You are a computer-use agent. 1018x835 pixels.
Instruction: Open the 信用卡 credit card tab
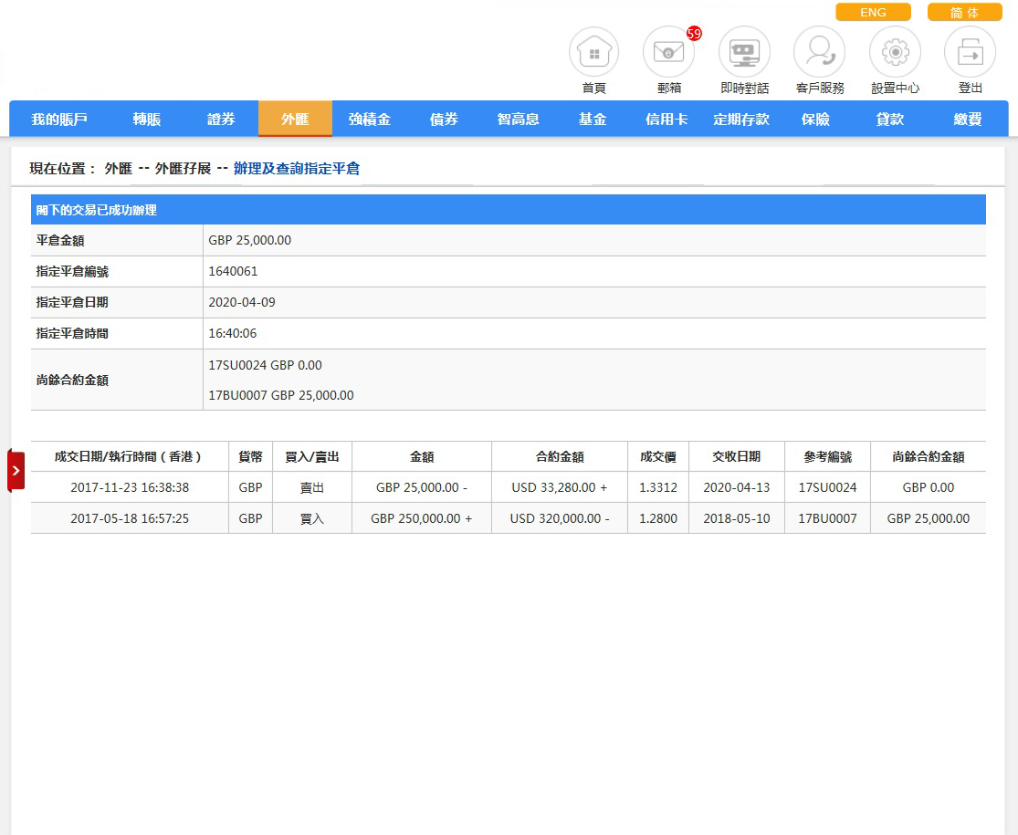point(666,120)
